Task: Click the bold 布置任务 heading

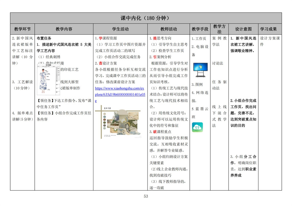Action: click(x=44, y=38)
